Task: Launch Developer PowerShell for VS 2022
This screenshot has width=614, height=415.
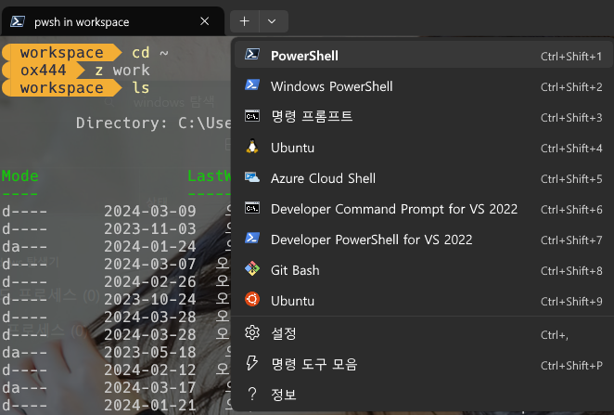Action: [x=423, y=239]
